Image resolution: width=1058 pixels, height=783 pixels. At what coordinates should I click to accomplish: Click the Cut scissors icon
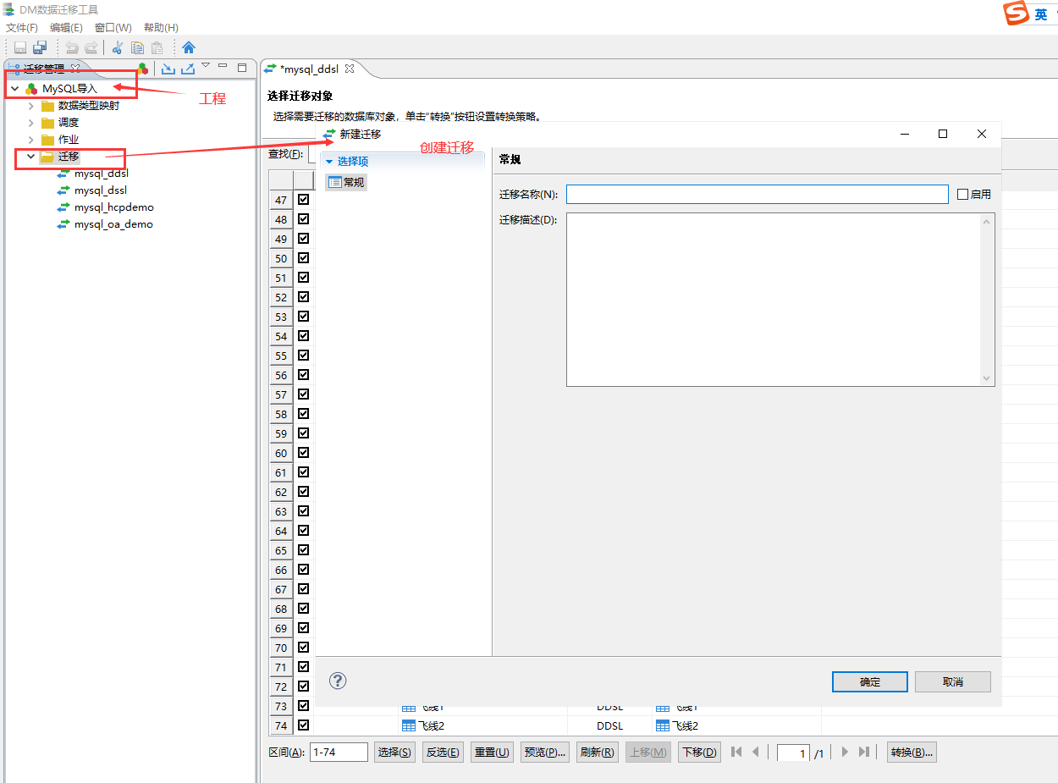(117, 48)
